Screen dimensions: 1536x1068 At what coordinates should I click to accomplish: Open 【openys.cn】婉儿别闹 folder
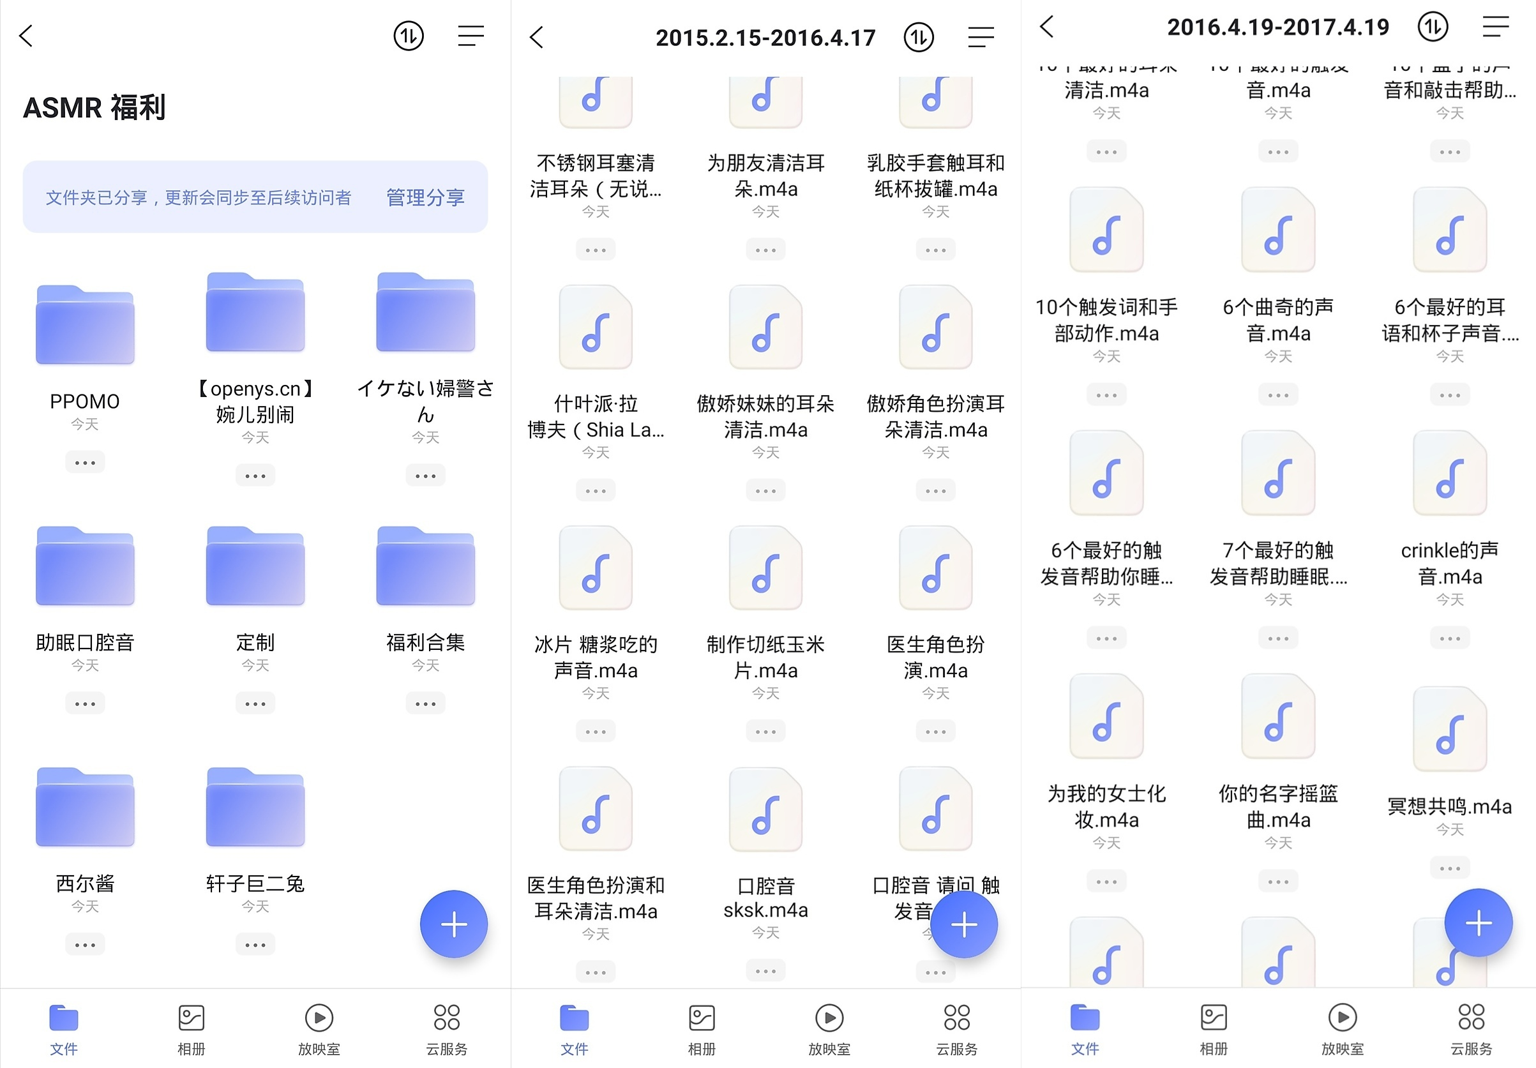[x=255, y=312]
